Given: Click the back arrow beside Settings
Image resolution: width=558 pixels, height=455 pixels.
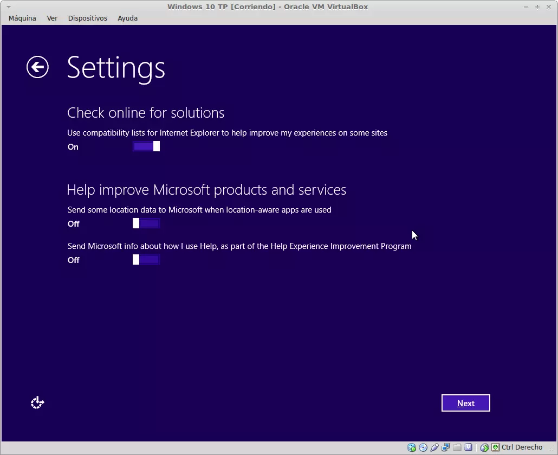Looking at the screenshot, I should click(37, 67).
